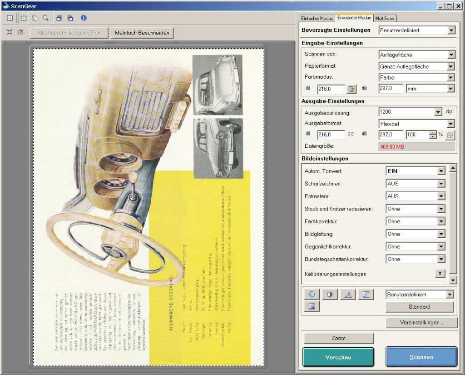The width and height of the screenshot is (465, 375).
Task: Expand the Bundstegschattenkorrektur dropdown
Action: (x=416, y=259)
